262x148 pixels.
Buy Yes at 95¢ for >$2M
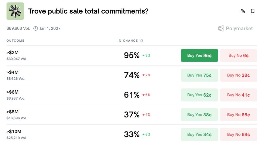(199, 55)
